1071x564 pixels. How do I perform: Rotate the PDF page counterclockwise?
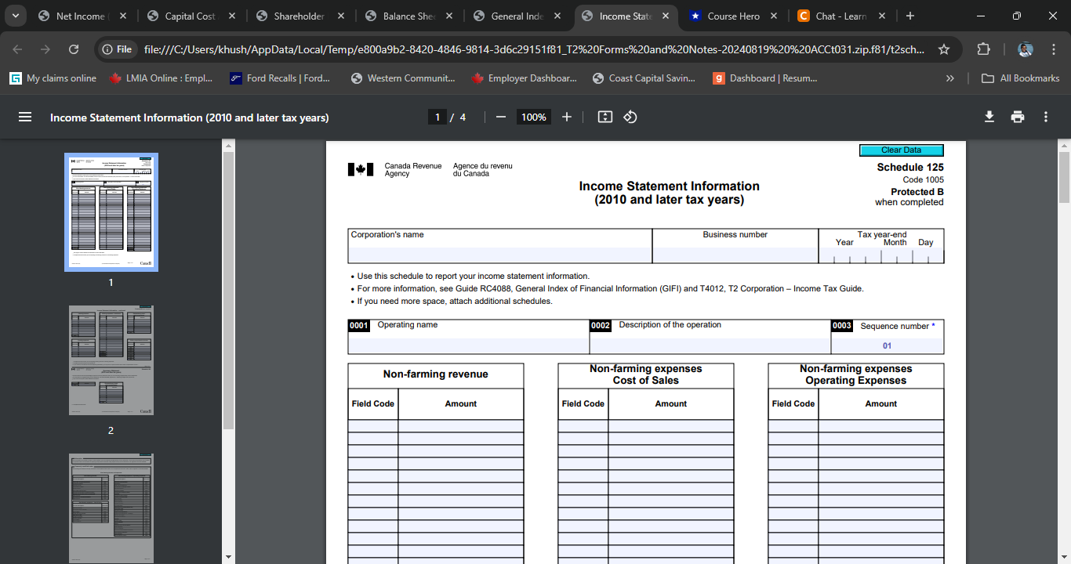coord(630,117)
